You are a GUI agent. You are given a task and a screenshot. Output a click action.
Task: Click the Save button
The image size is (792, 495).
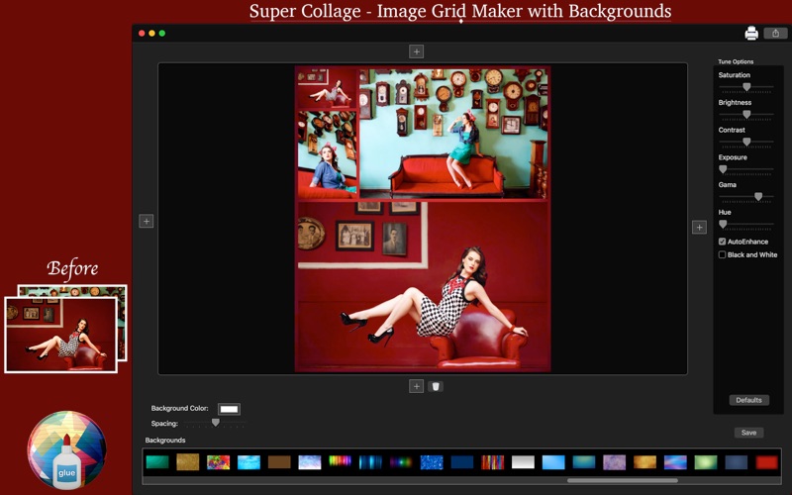point(748,433)
